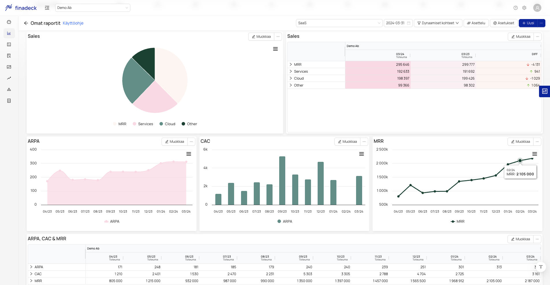Toggle the Services legend entry in pie chart
The image size is (550, 285).
pos(143,124)
